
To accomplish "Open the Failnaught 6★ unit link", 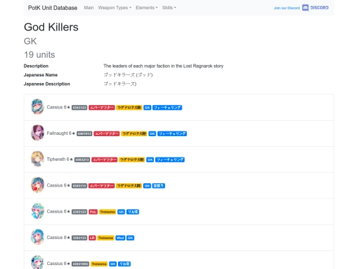I will coord(61,134).
